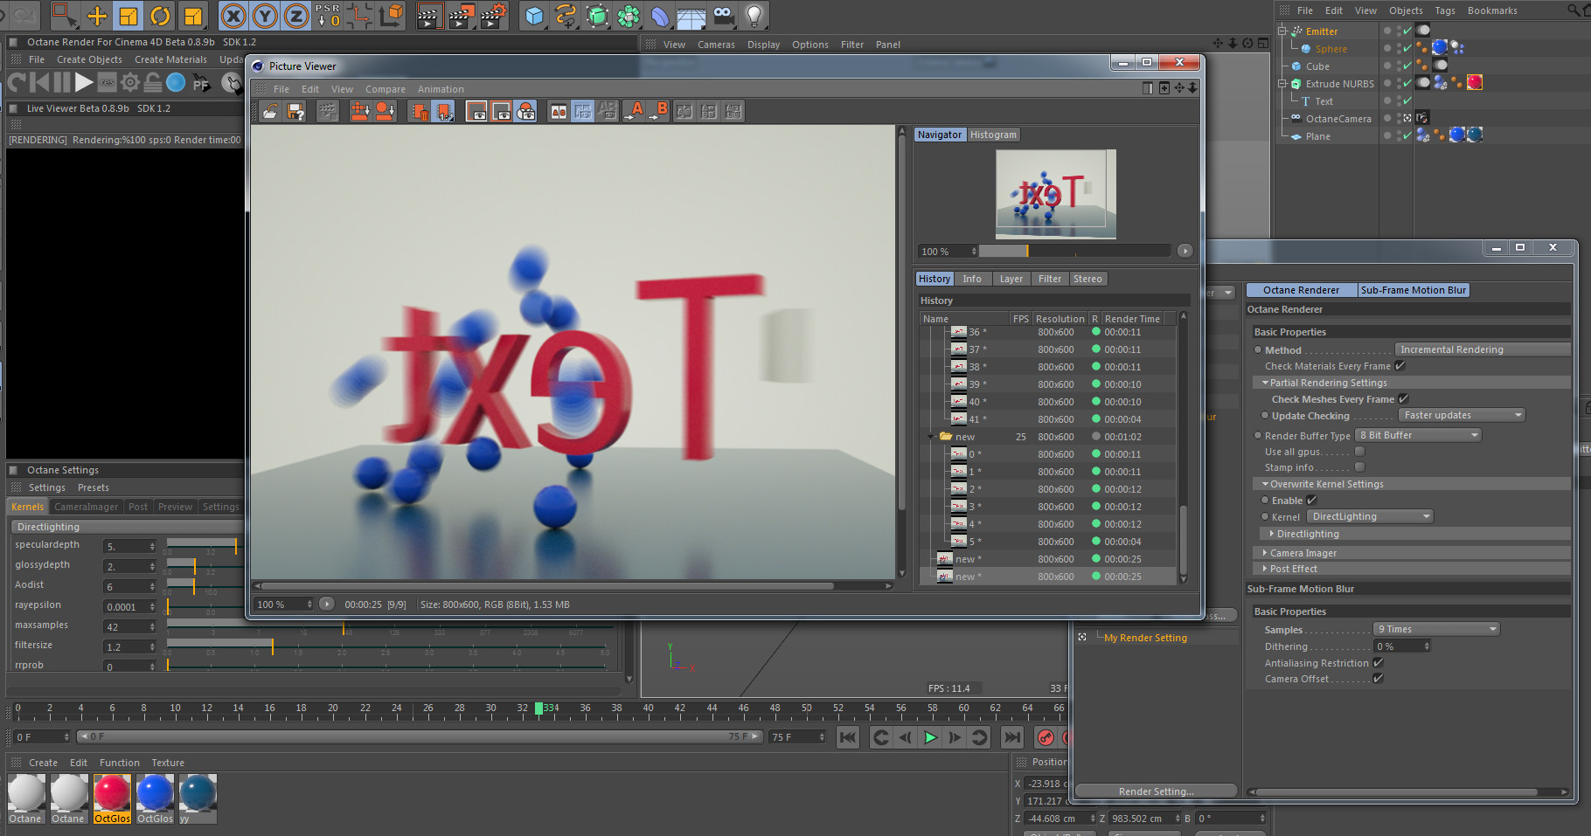
Task: Click the Navigator render thumbnail
Action: pyautogui.click(x=1056, y=193)
